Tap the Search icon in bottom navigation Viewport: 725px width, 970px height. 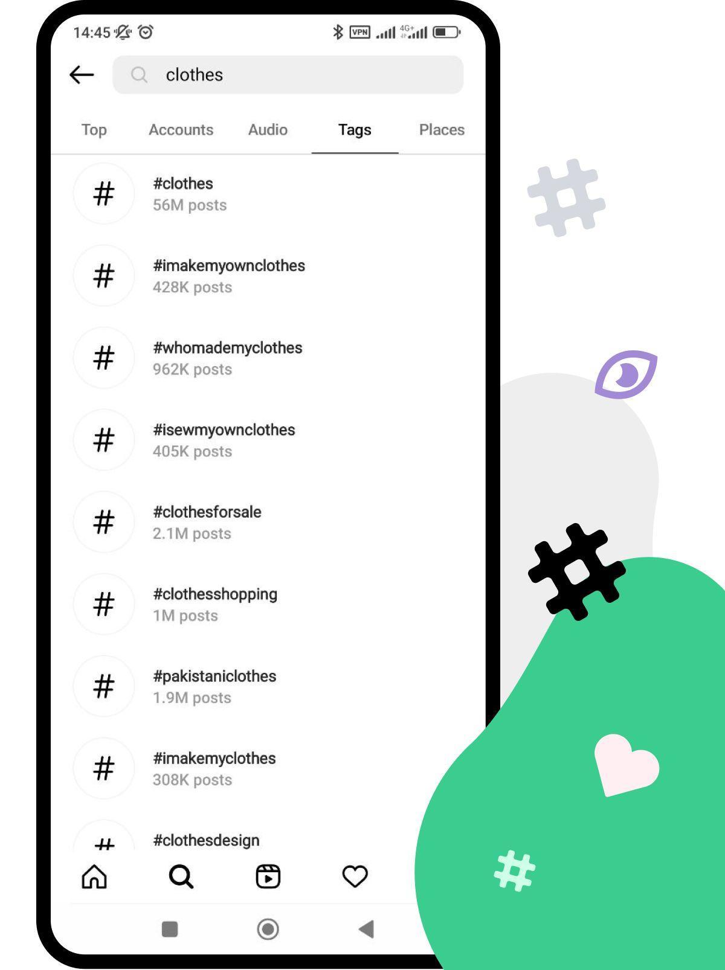tap(181, 877)
